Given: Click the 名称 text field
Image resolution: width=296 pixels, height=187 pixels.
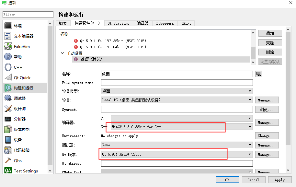Looking at the screenshot, I should pyautogui.click(x=177, y=74).
